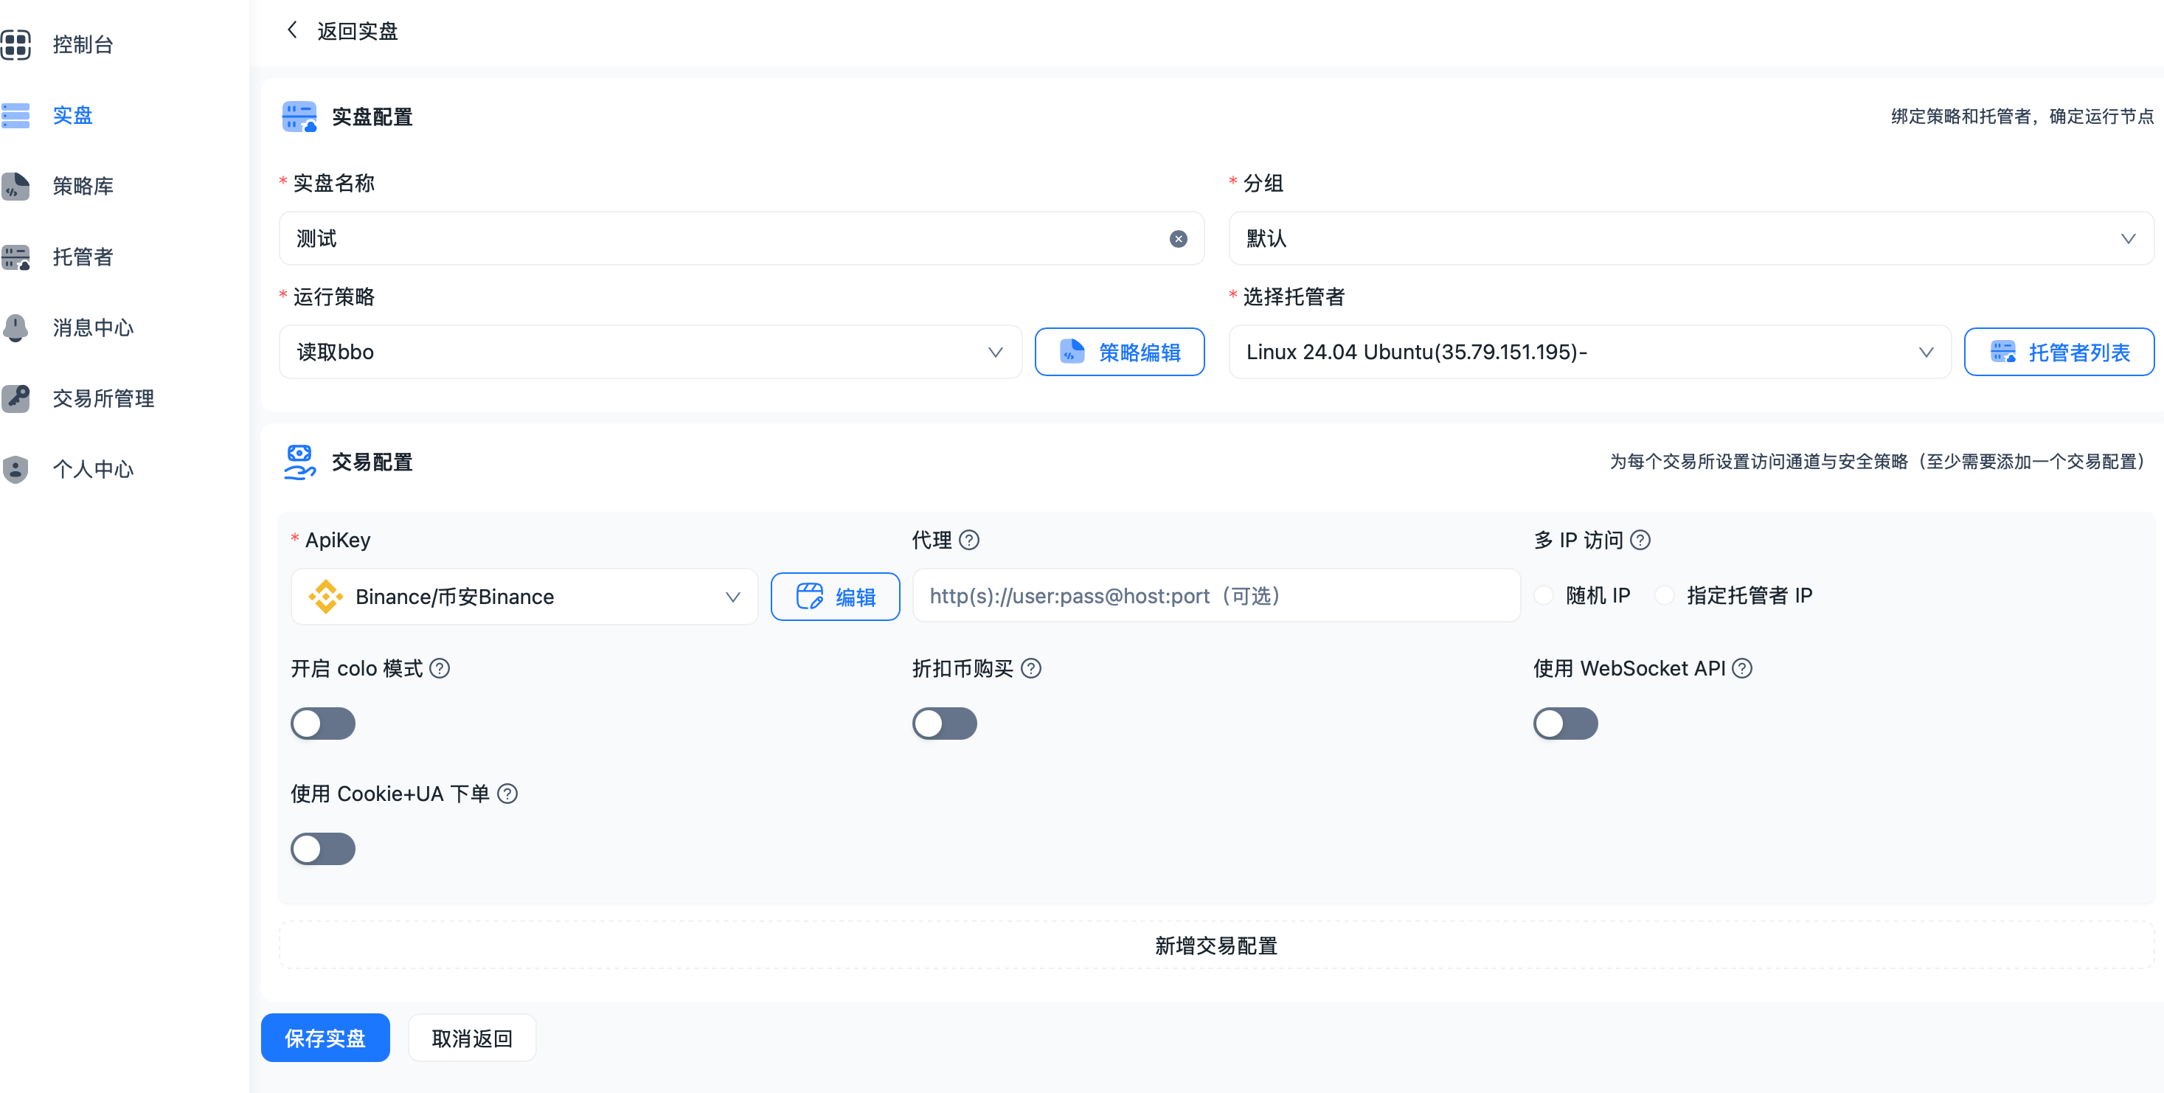Navigate to 实盘 in the sidebar
Screen dimensions: 2164x1093
72,115
